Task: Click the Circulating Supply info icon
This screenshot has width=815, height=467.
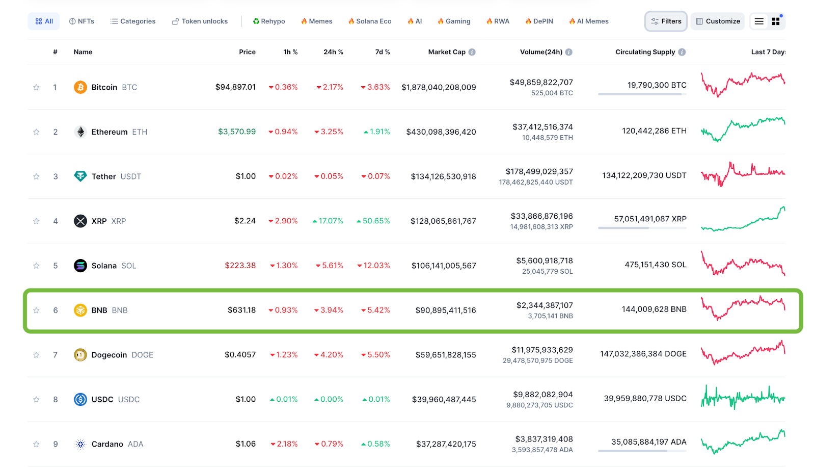Action: click(x=682, y=52)
